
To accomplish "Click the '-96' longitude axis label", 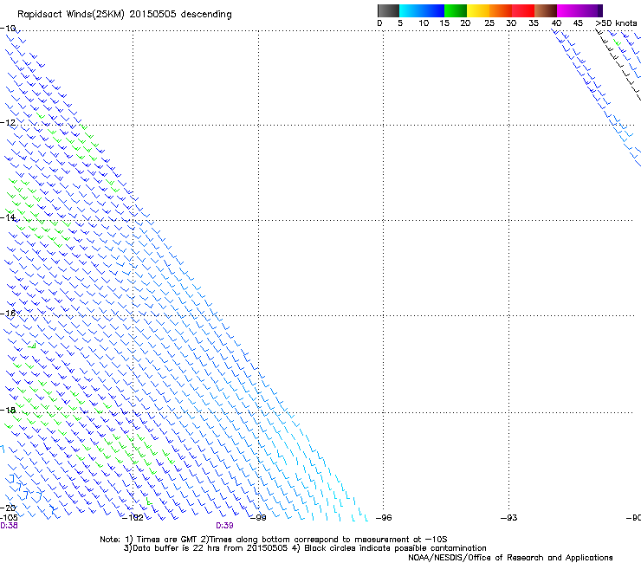I will (x=383, y=518).
